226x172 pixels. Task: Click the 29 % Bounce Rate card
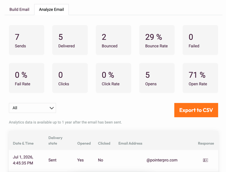pos(157,40)
